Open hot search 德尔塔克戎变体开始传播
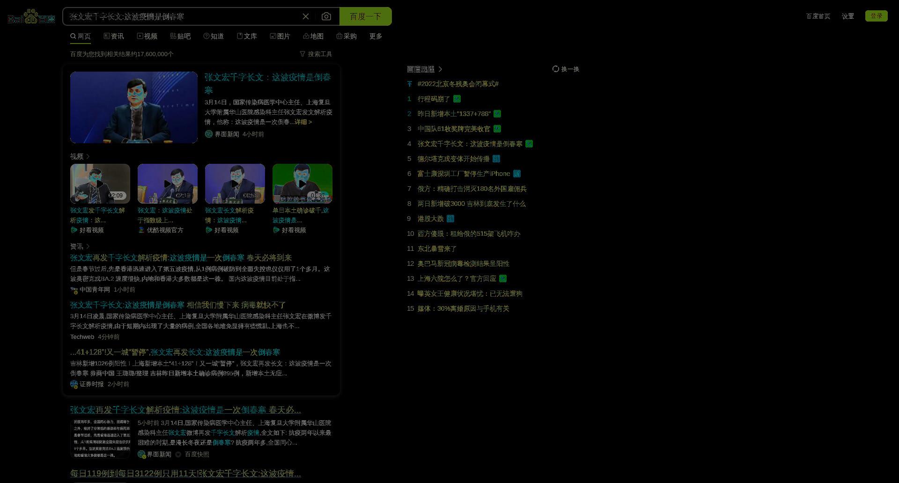 (453, 159)
